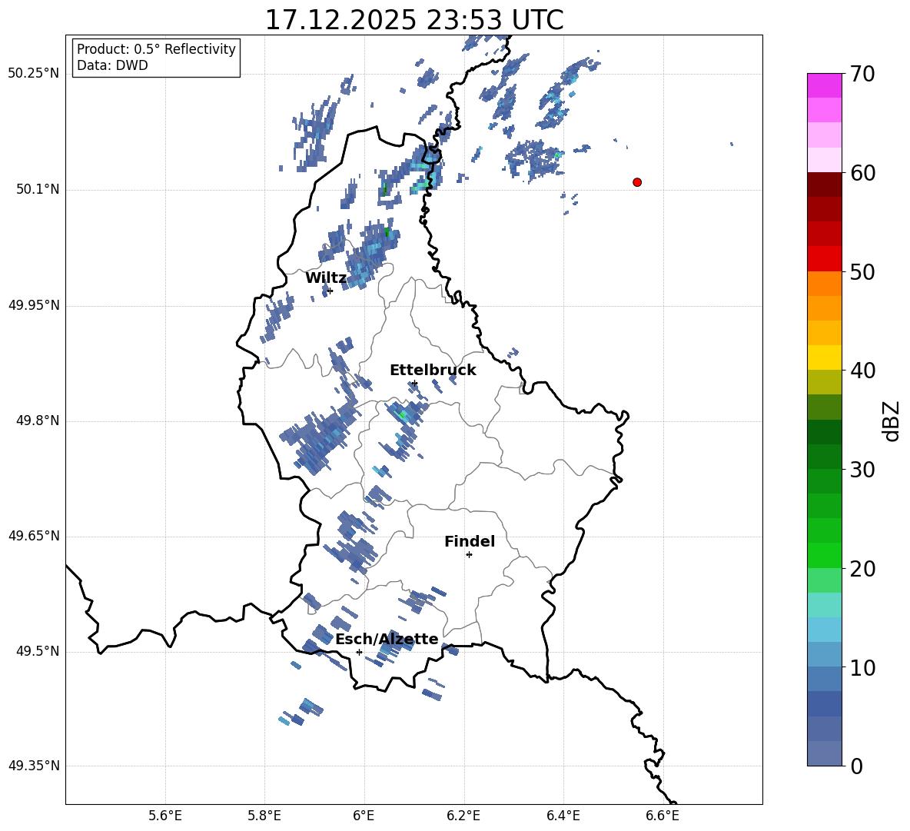Viewport: 910px width, 831px height.
Task: Click the 60 colorbar tick label
Action: point(862,173)
